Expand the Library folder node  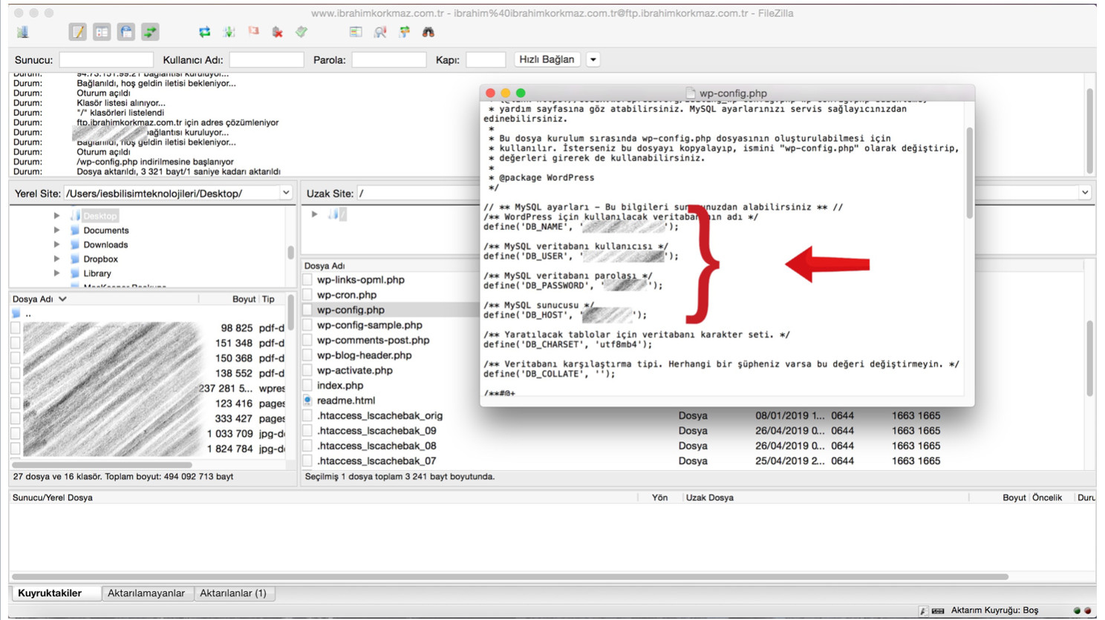click(56, 273)
